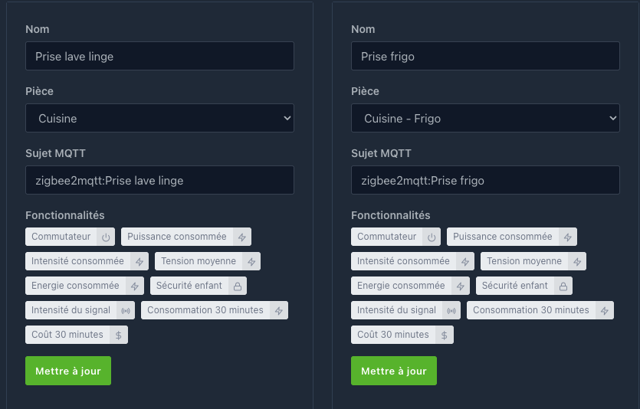
Task: Click Tension moyenne label in Prise lave linge card
Action: [x=199, y=261]
